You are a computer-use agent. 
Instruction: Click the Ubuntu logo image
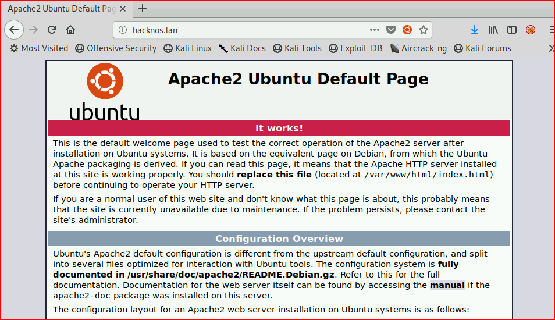(x=105, y=92)
